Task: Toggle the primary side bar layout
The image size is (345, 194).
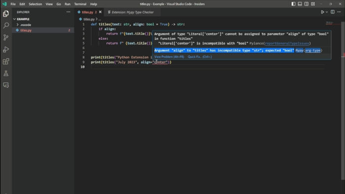Action: [x=293, y=4]
